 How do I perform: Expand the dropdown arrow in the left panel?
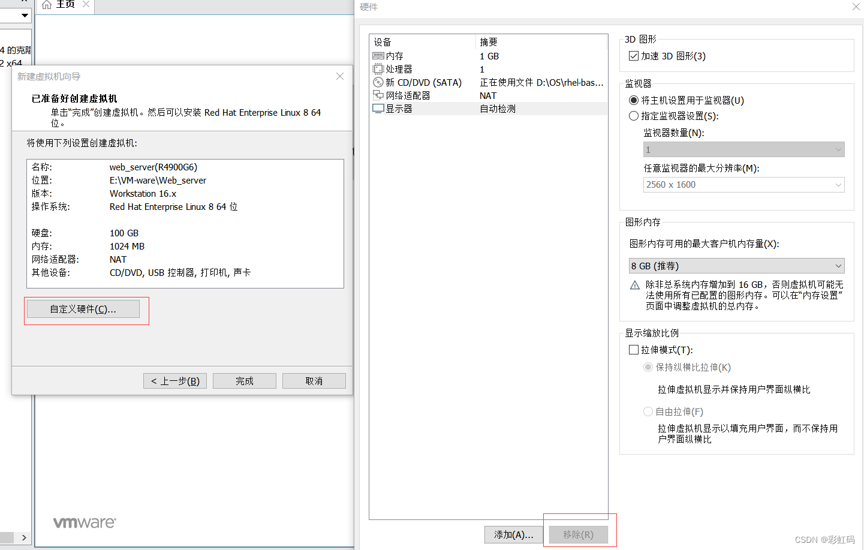[x=25, y=15]
